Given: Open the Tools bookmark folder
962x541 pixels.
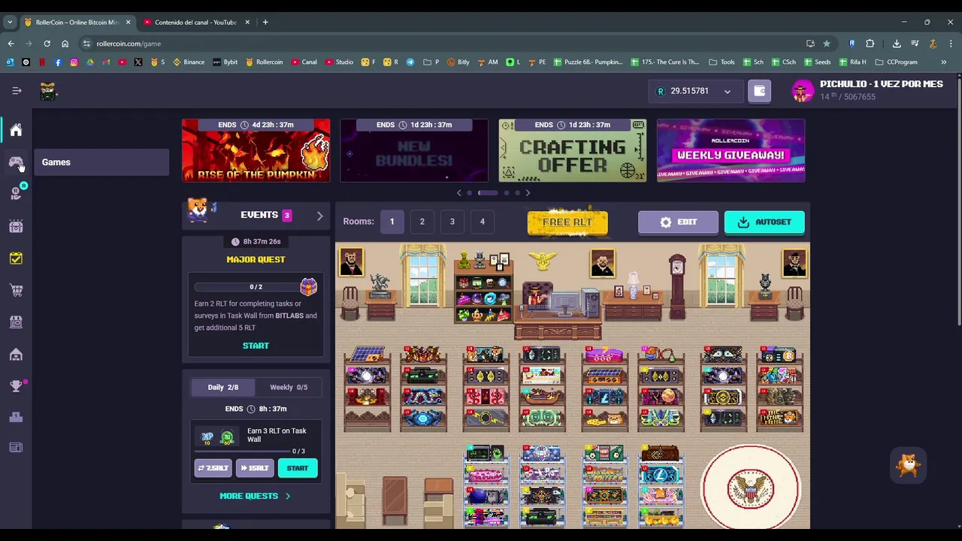Looking at the screenshot, I should 722,62.
